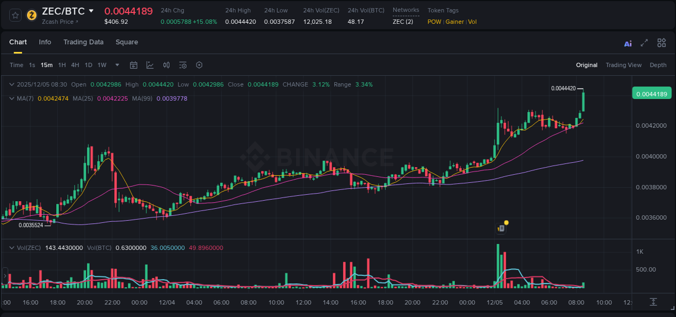Select the 15m timeframe

47,65
